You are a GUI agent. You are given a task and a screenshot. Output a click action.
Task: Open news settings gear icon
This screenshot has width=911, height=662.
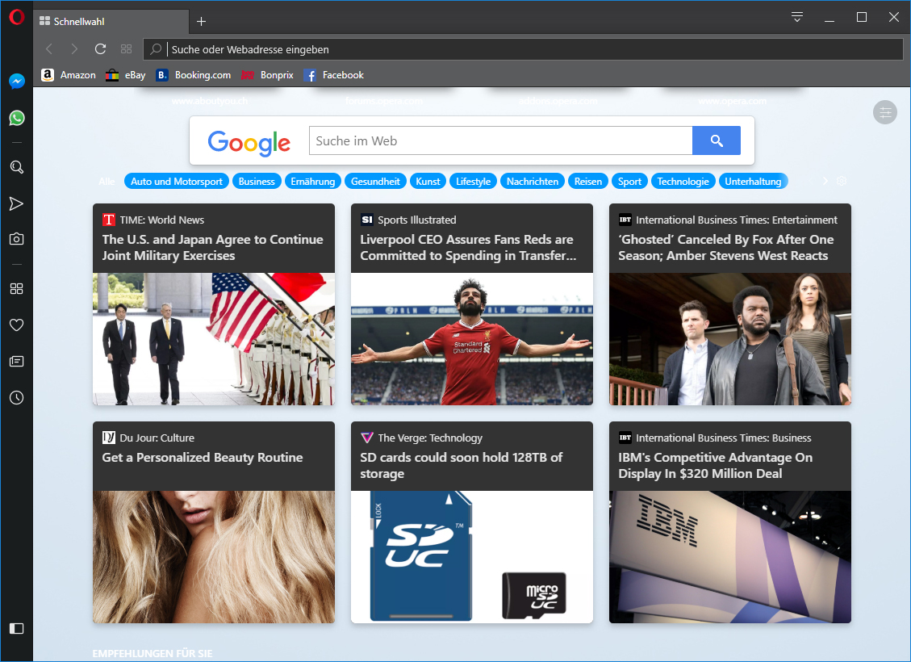[x=842, y=182]
